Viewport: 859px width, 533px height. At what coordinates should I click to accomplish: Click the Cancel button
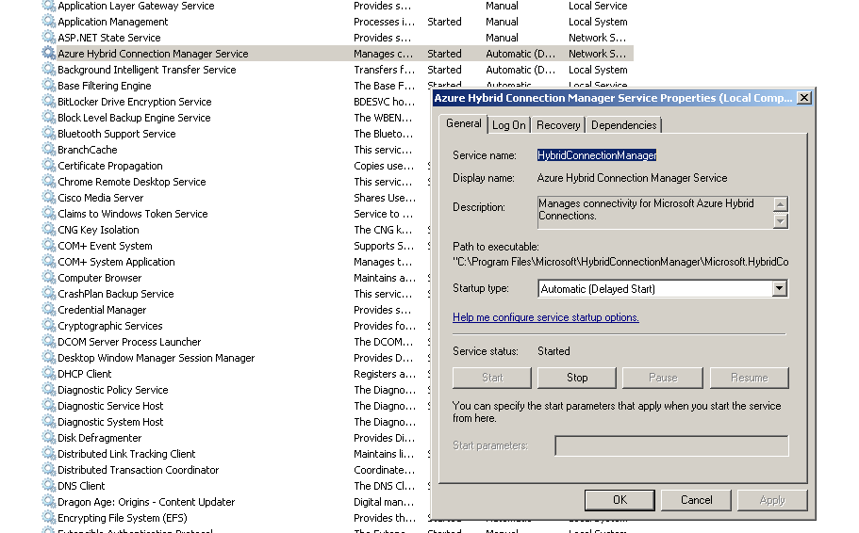pos(696,500)
